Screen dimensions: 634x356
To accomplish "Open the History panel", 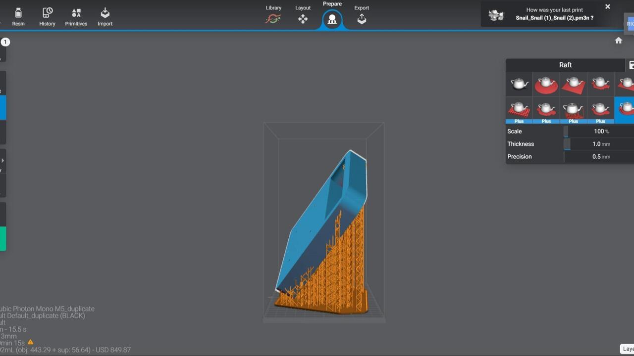I will point(47,17).
